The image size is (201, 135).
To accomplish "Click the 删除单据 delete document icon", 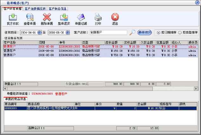I will [x=47, y=18].
